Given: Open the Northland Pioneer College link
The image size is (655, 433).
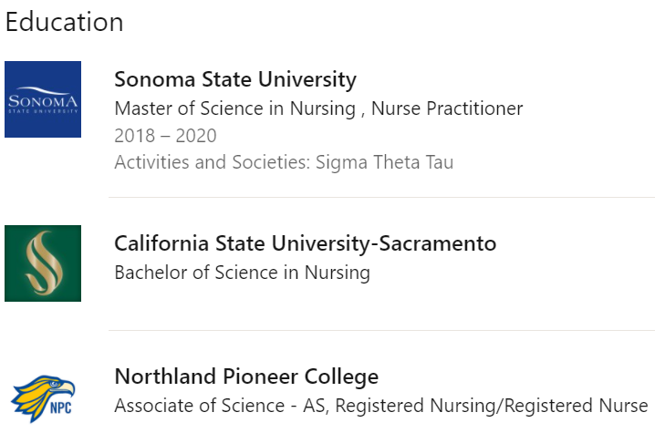Looking at the screenshot, I should pos(246,376).
